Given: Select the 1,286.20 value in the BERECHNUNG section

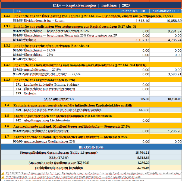Looking at the screenshot, I should (133, 163).
